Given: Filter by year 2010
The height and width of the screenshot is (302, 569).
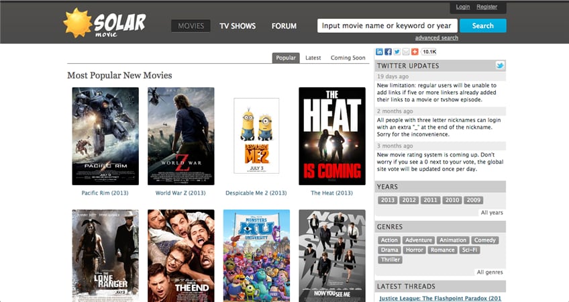Looking at the screenshot, I should (x=452, y=200).
